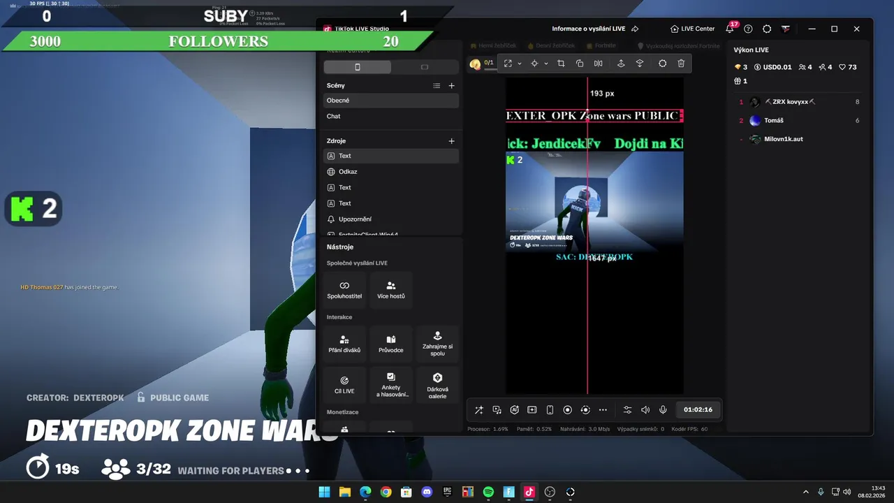Move the source layer down
The height and width of the screenshot is (503, 894).
pyautogui.click(x=640, y=64)
